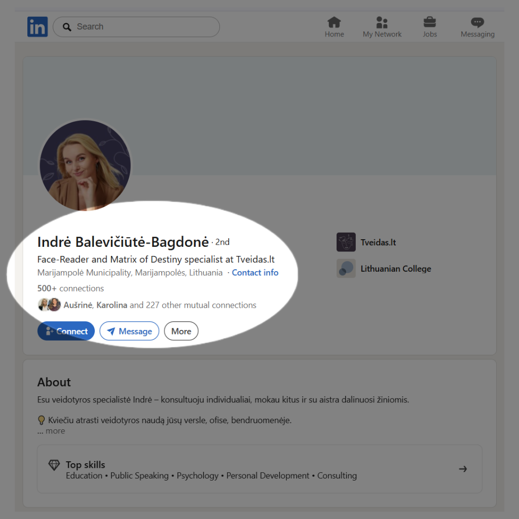Open the Contact info link
519x519 pixels.
[x=255, y=273]
